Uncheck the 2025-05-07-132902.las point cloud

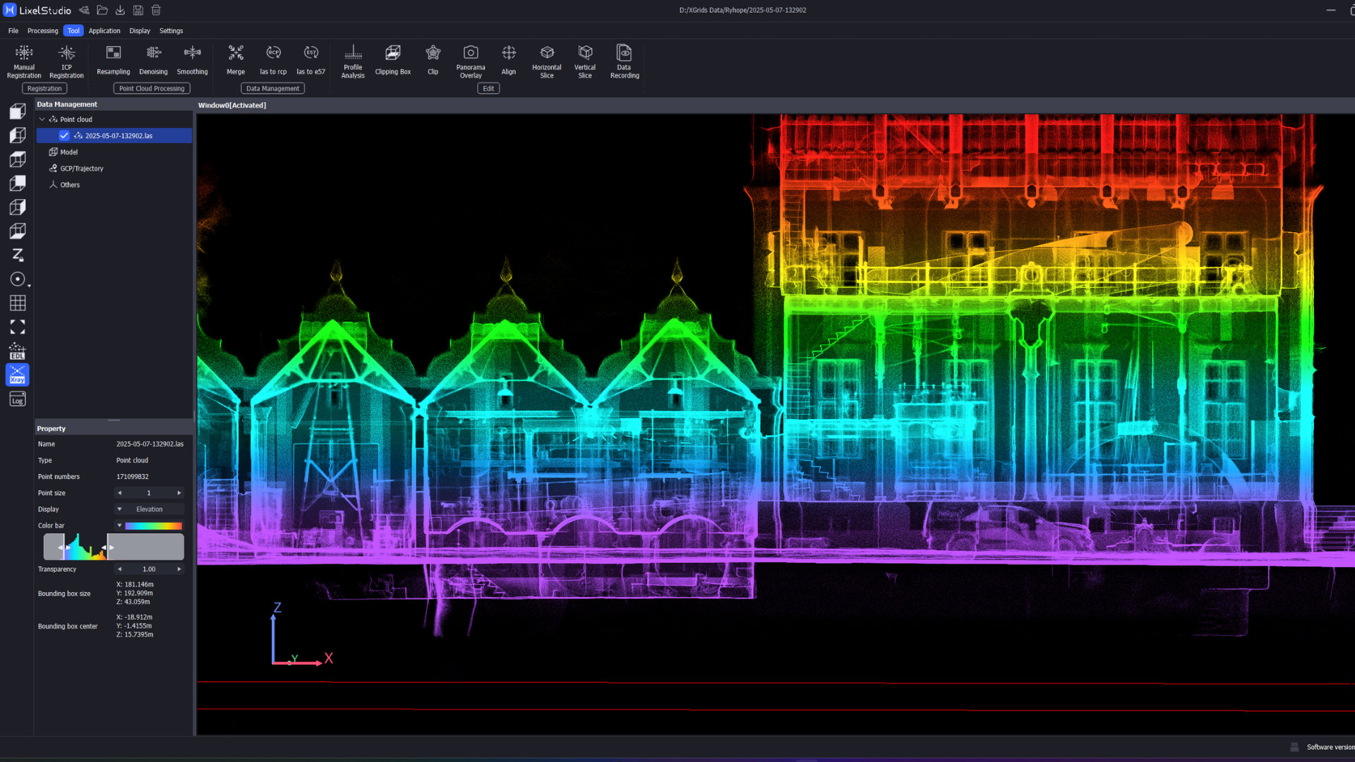(64, 135)
